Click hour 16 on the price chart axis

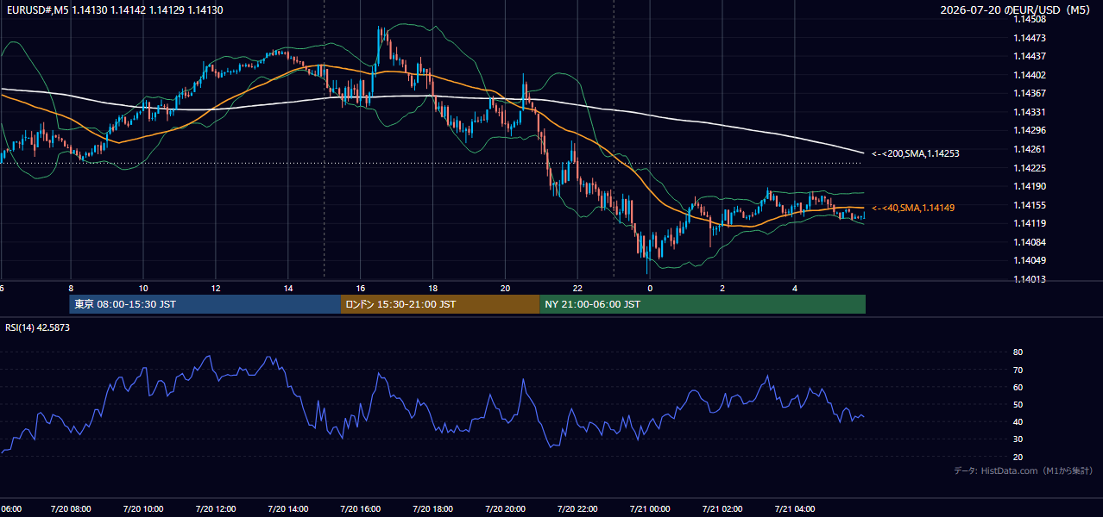[361, 289]
